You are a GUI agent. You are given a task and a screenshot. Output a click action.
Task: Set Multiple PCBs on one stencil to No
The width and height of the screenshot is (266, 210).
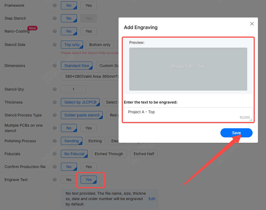point(69,128)
